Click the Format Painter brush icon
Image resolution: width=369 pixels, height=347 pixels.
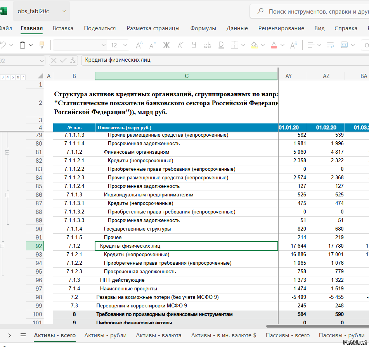42,45
